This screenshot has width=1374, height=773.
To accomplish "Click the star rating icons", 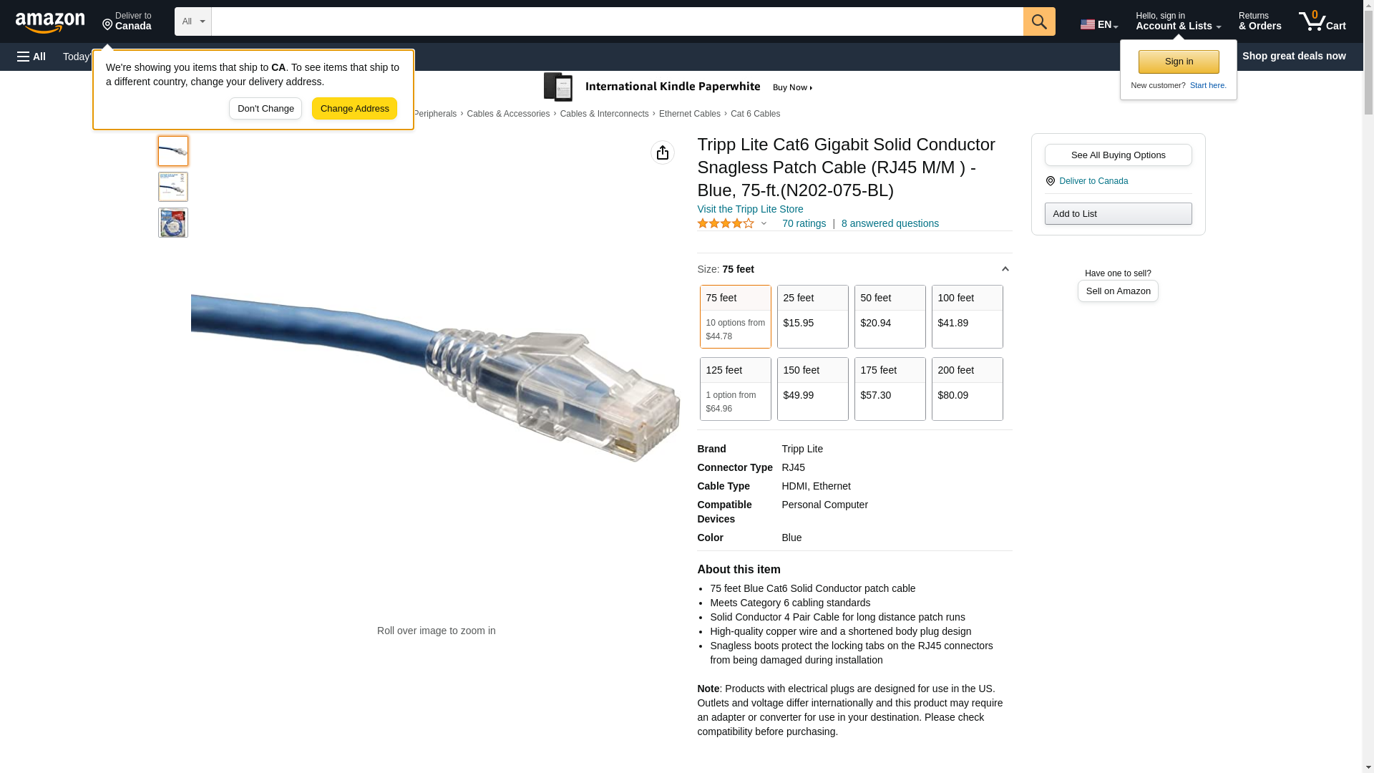I will pos(726,223).
